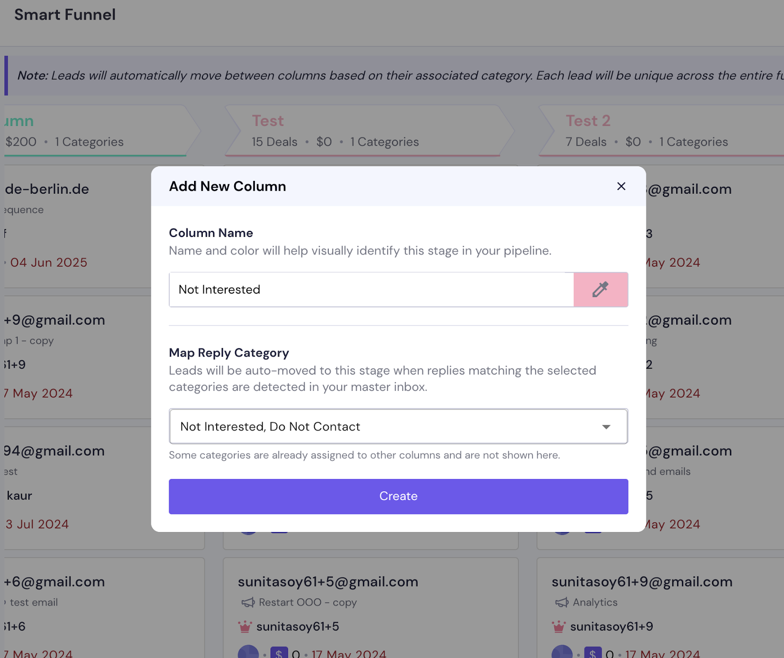Open the sunitasoy61+9@gmail.com lead card
This screenshot has height=658, width=784.
pyautogui.click(x=661, y=608)
